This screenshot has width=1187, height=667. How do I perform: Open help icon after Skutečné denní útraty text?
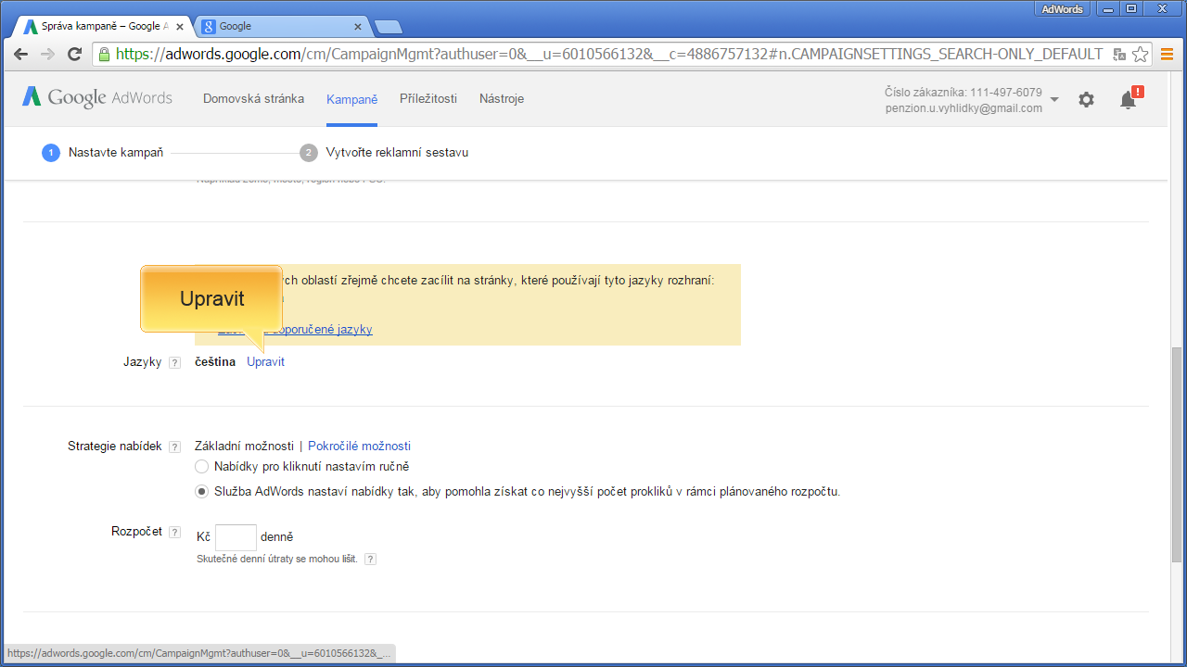(x=370, y=560)
